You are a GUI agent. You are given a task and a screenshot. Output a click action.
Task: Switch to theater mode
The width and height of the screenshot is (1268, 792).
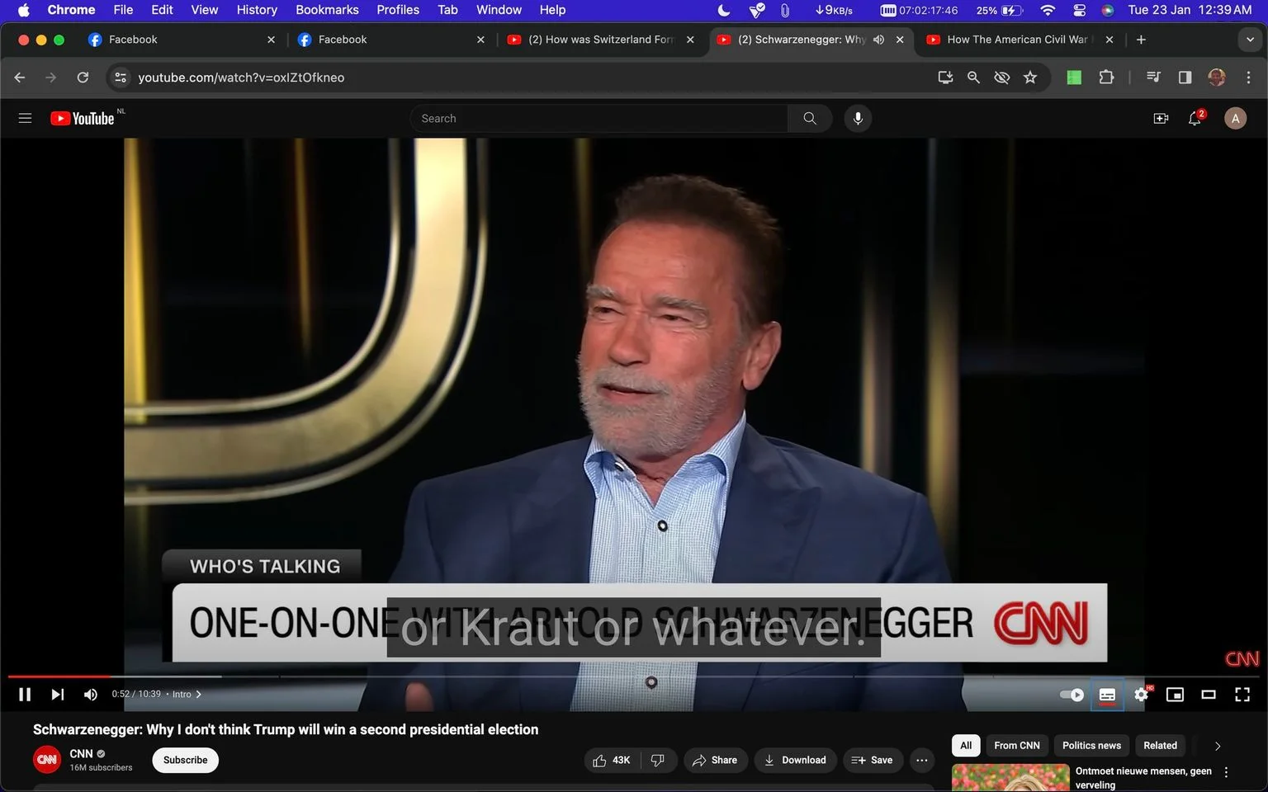[1209, 695]
